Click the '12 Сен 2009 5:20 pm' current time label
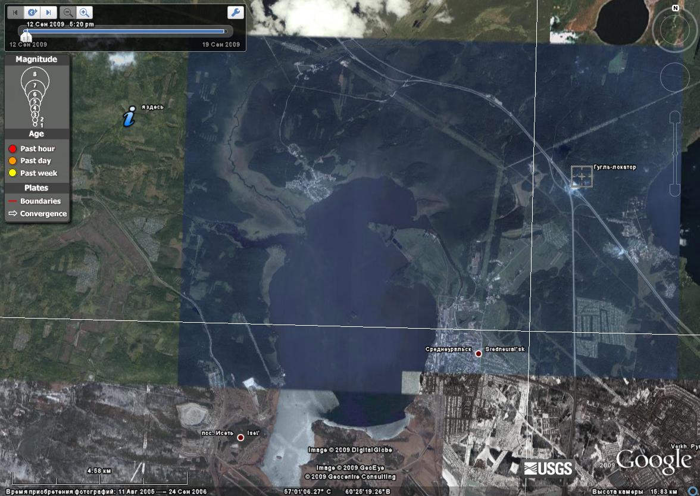700x496 pixels. 60,24
